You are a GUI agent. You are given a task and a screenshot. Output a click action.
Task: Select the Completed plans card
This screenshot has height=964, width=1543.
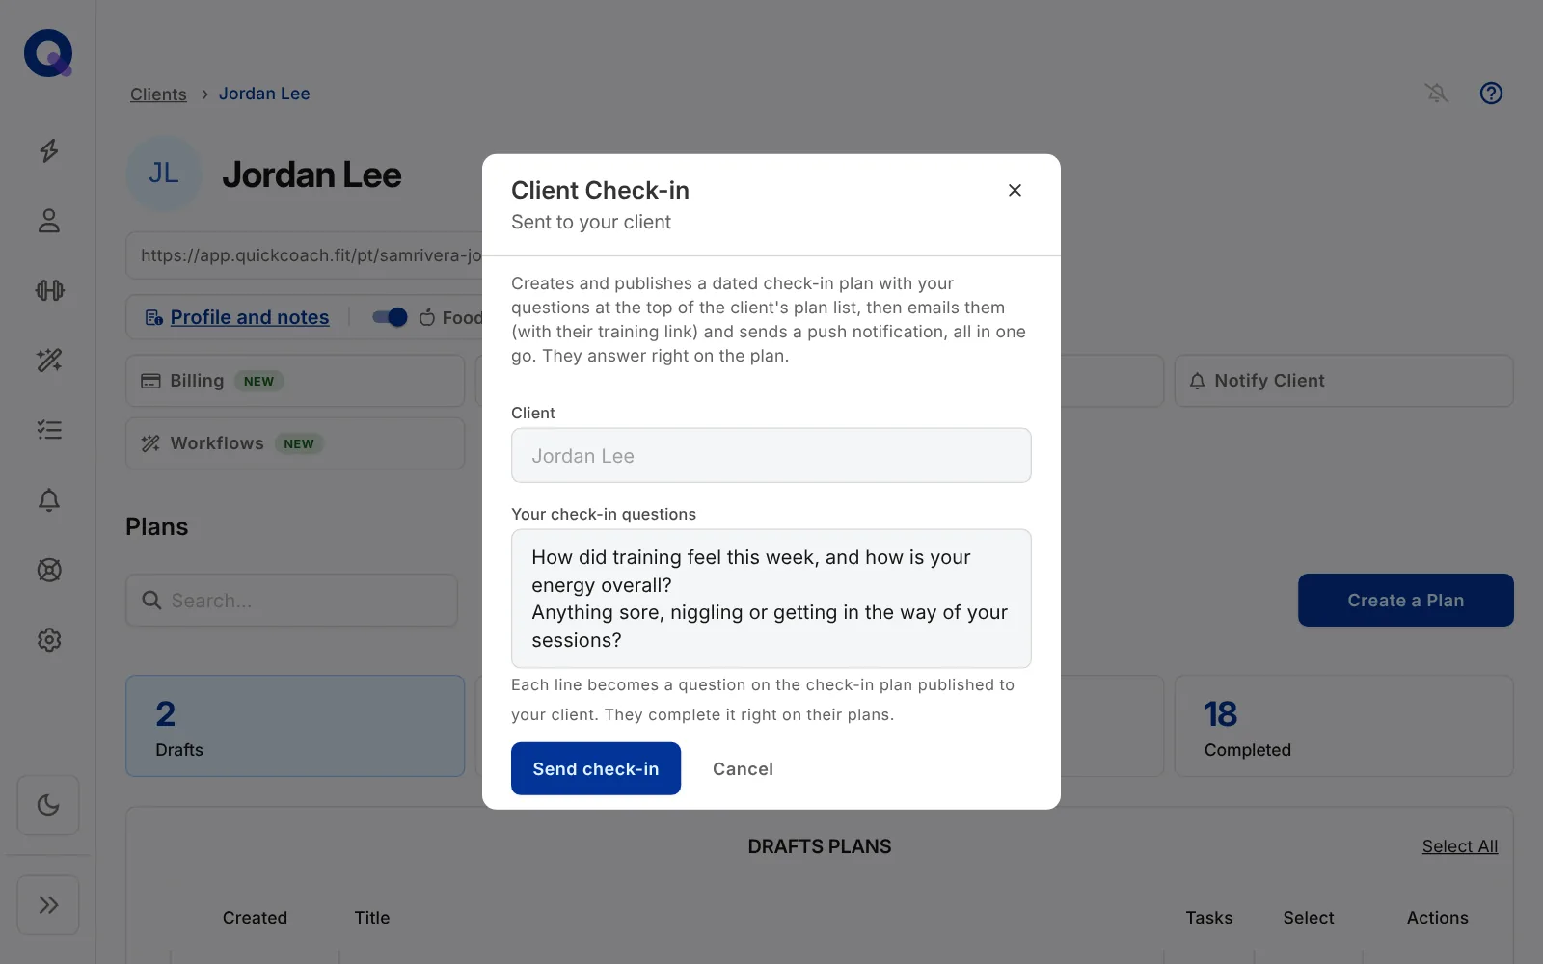click(x=1343, y=726)
